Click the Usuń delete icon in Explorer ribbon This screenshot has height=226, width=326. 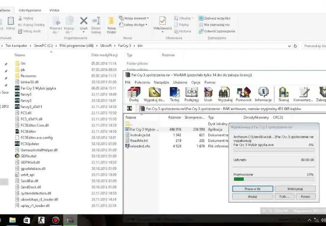pos(84,24)
